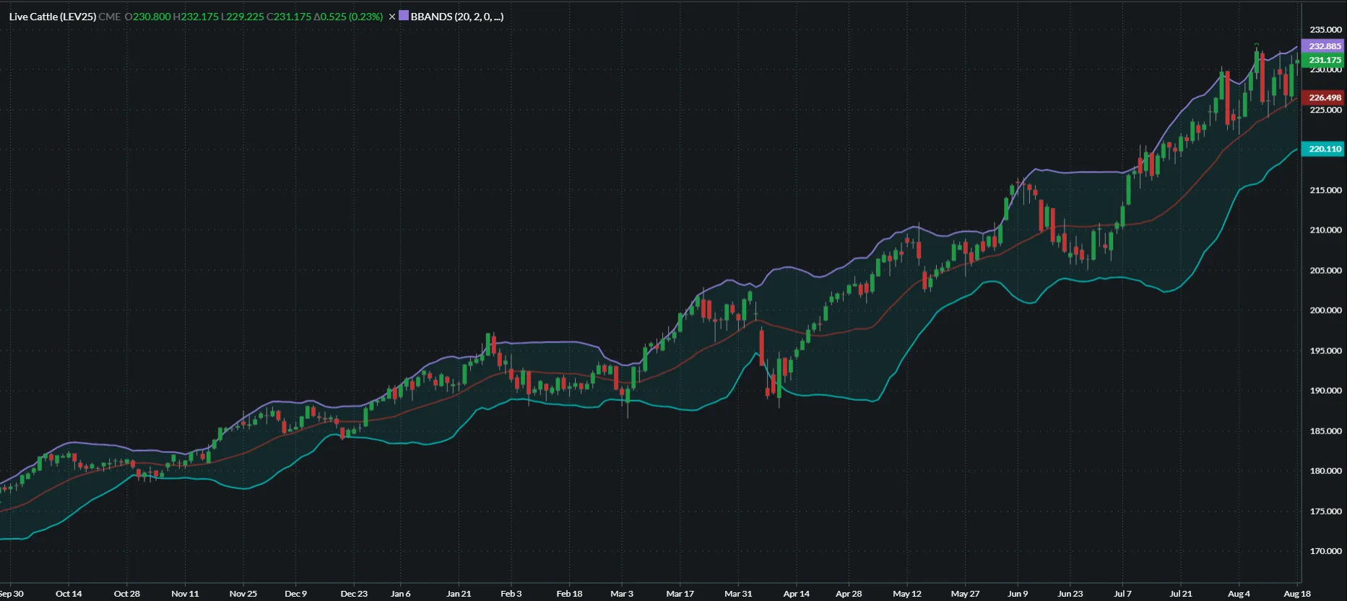
Task: Click the 200.000 label on the price axis
Action: (x=1325, y=311)
